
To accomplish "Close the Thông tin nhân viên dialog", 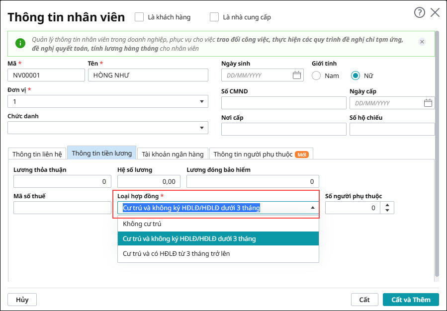I will click(x=435, y=12).
